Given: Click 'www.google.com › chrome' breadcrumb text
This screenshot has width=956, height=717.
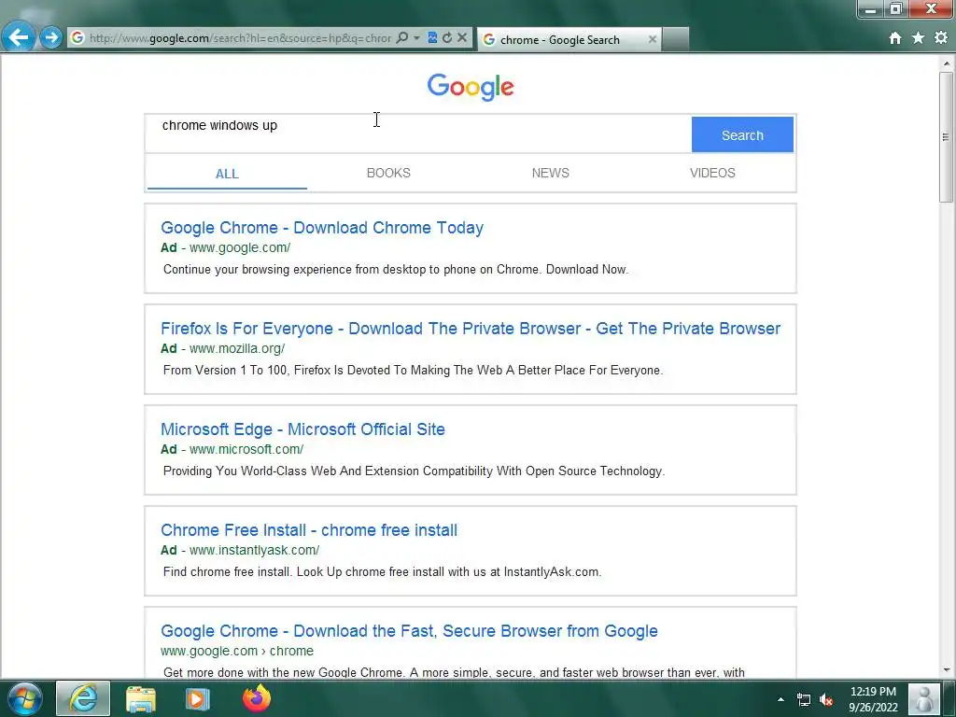Looking at the screenshot, I should pos(236,651).
